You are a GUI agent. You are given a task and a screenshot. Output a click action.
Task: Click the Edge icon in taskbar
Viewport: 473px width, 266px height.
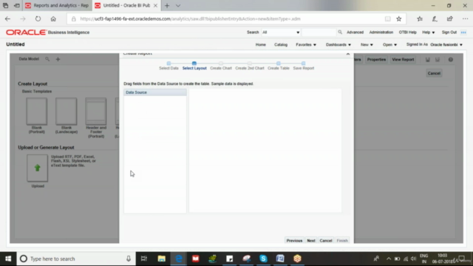(x=179, y=259)
